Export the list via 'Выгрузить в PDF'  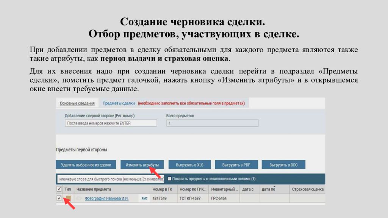[236, 165]
